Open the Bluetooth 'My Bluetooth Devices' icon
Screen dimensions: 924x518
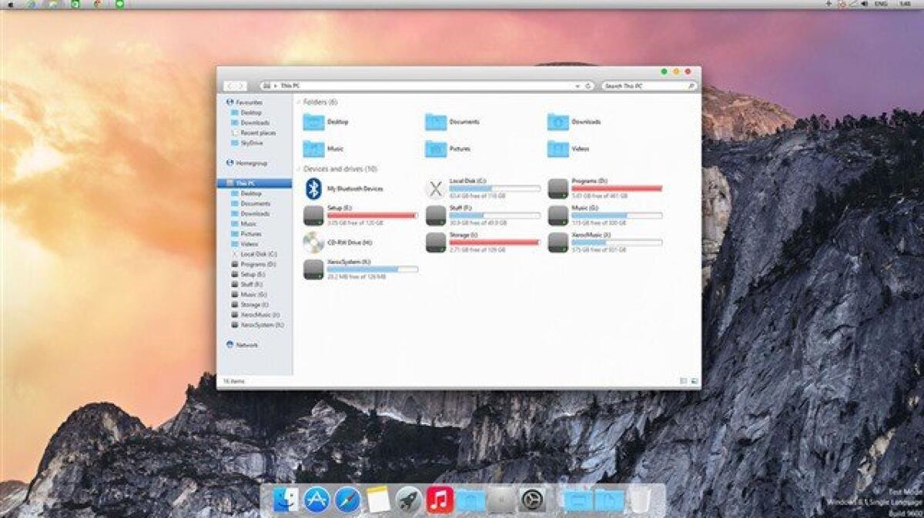(313, 187)
